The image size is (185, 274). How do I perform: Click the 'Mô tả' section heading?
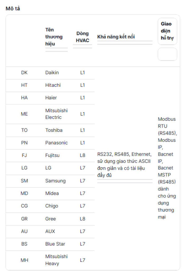[x=13, y=8]
